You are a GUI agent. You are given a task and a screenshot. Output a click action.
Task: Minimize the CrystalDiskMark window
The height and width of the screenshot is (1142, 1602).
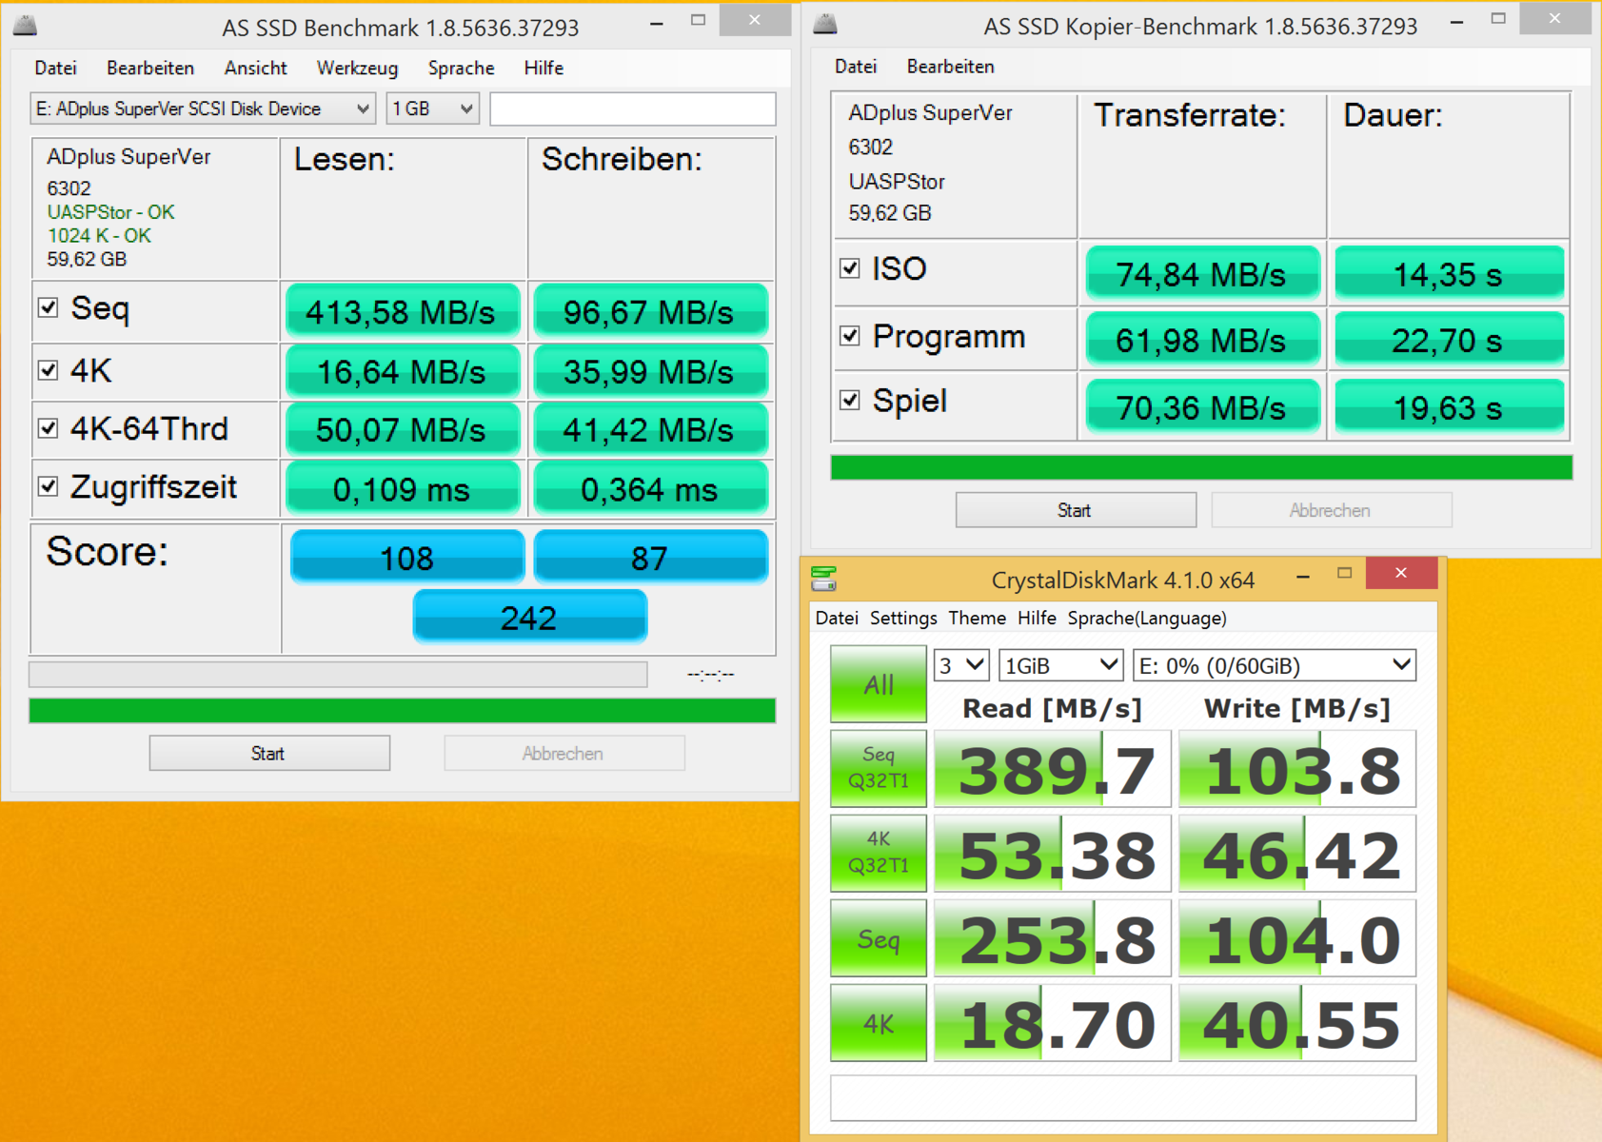tap(1303, 575)
